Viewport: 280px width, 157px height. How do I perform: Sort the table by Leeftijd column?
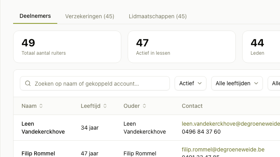[94, 106]
